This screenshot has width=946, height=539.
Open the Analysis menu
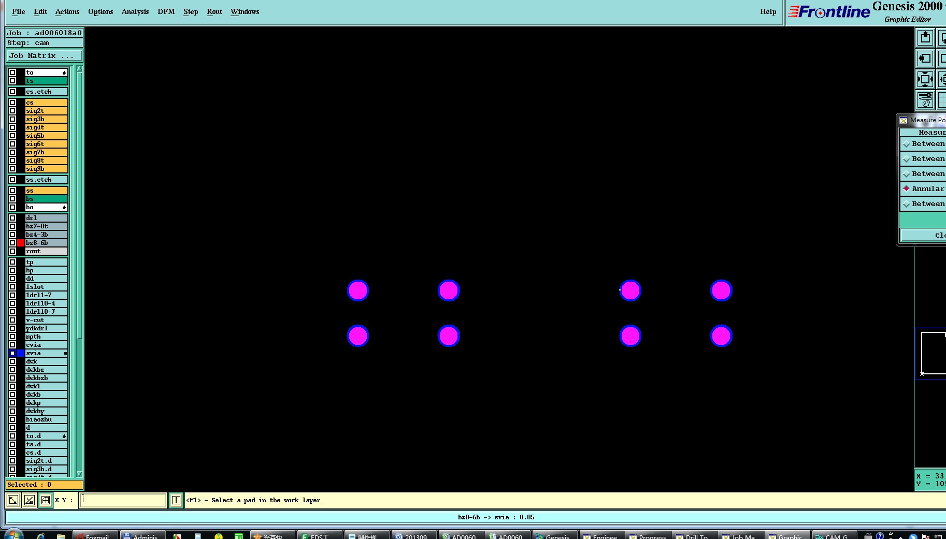[x=135, y=11]
